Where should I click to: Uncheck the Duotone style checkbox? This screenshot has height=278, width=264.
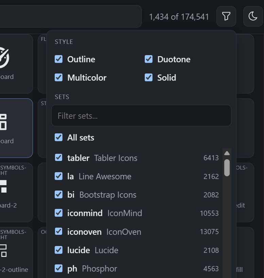point(148,59)
